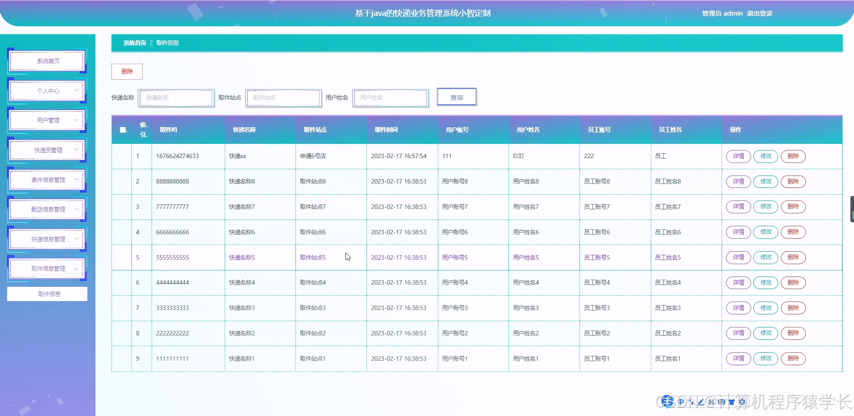Check the row with code 2222222222
This screenshot has width=854, height=416.
[x=119, y=333]
